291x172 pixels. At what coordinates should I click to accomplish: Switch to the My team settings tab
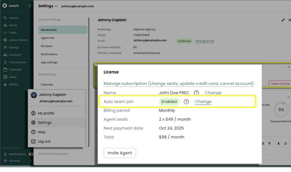(x=47, y=46)
